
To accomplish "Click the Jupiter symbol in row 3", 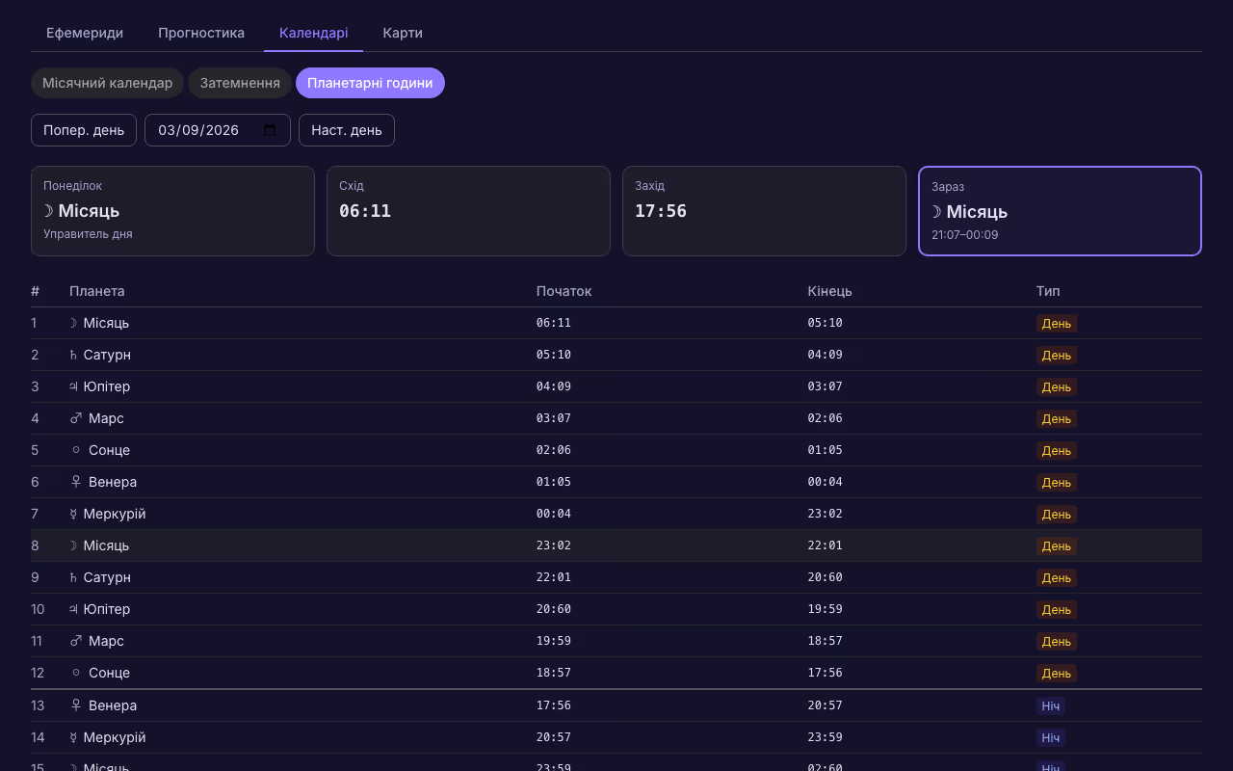I will click(73, 386).
